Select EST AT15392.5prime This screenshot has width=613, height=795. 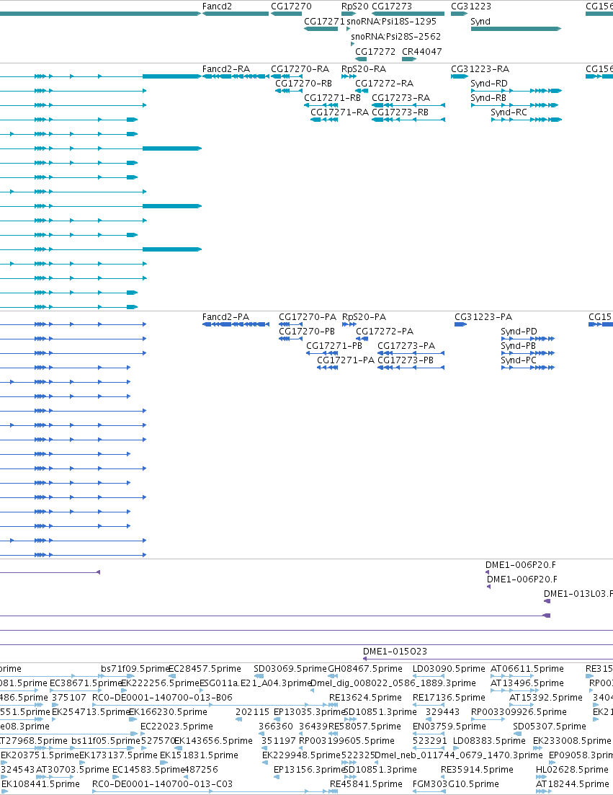(x=545, y=698)
